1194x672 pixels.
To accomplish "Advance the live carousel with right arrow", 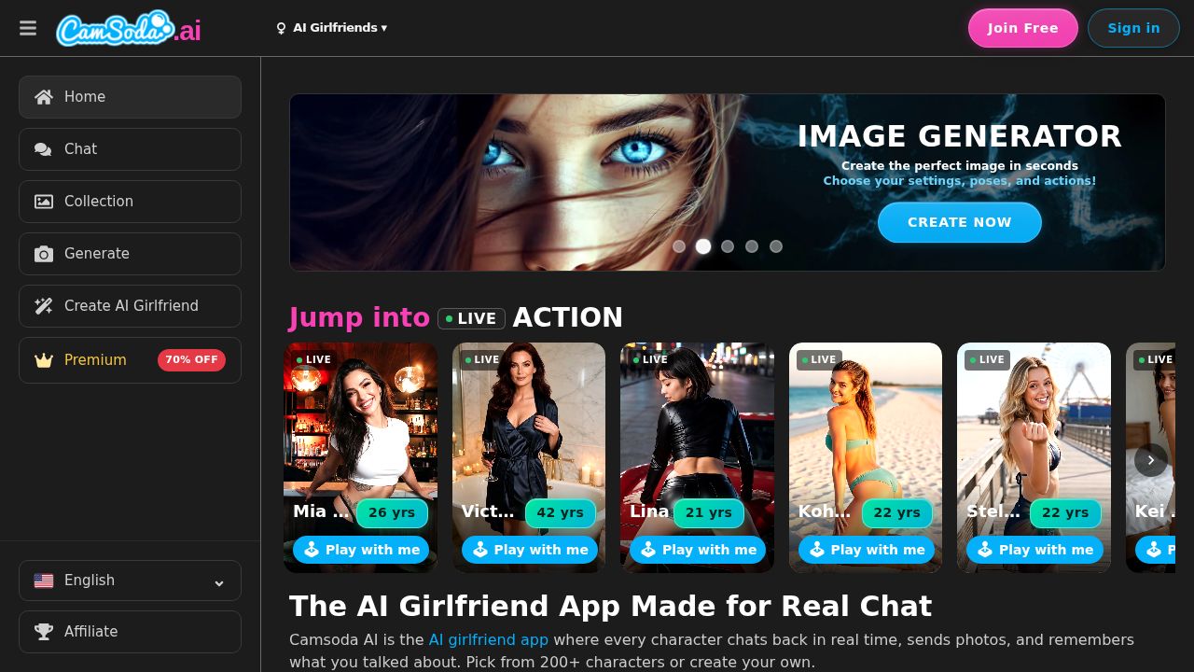I will click(x=1151, y=460).
